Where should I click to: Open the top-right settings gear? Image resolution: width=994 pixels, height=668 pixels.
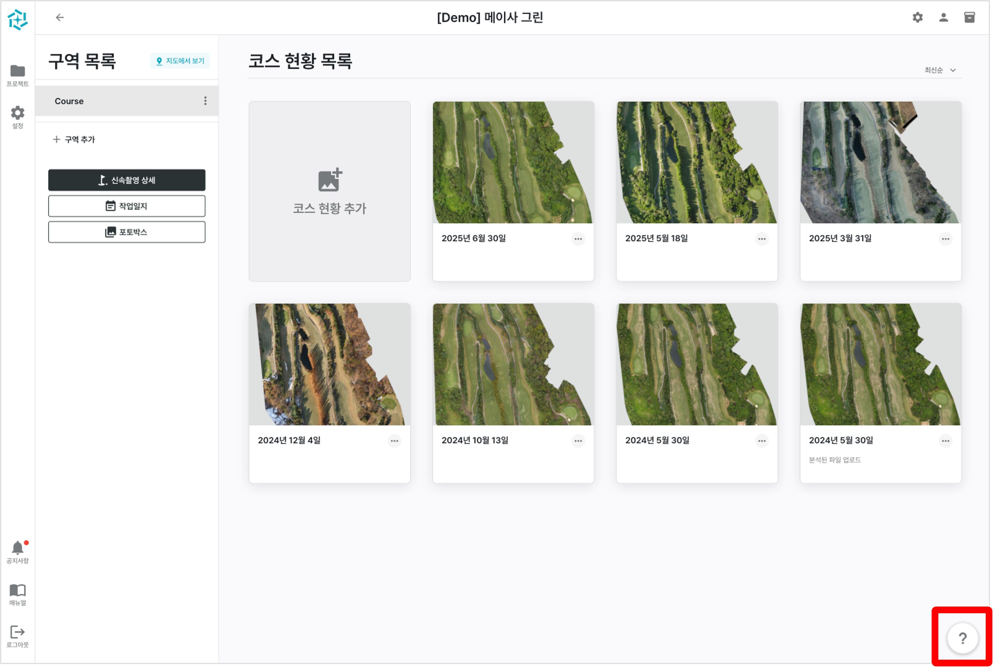[x=917, y=18]
